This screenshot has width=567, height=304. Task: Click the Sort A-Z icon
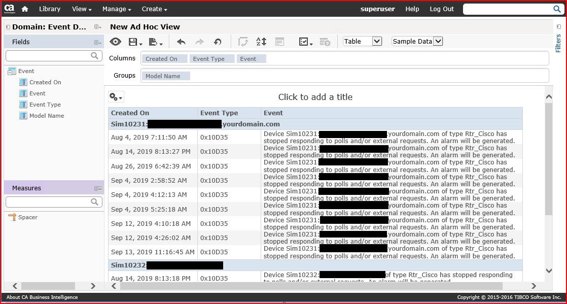[x=261, y=42]
